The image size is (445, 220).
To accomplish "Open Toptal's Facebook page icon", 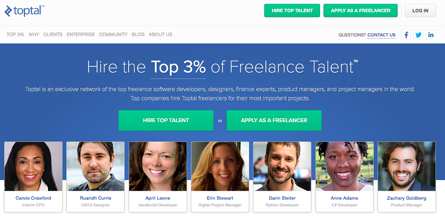I will point(405,35).
